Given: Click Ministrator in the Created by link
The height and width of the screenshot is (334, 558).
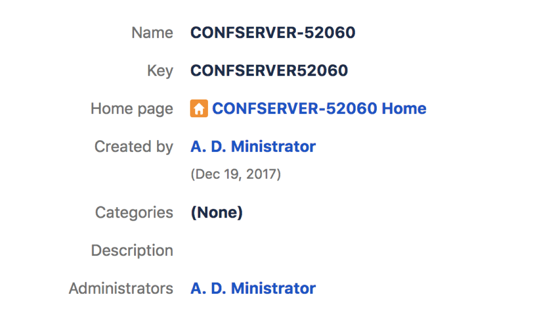Looking at the screenshot, I should [273, 146].
